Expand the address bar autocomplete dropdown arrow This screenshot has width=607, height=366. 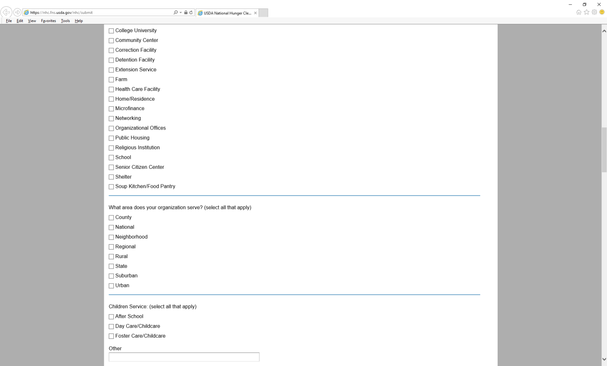(181, 13)
